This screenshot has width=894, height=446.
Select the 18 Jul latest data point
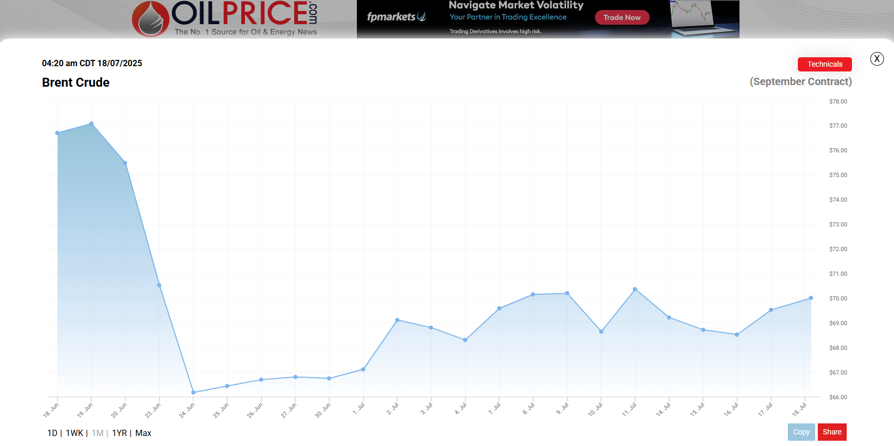coord(811,298)
